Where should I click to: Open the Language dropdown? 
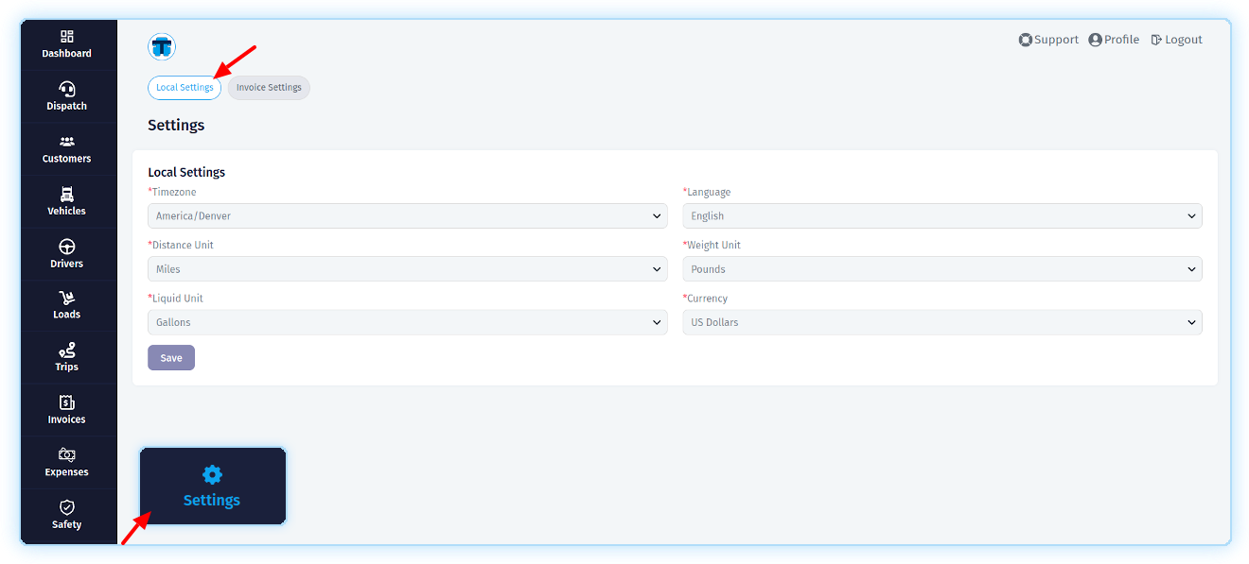941,216
